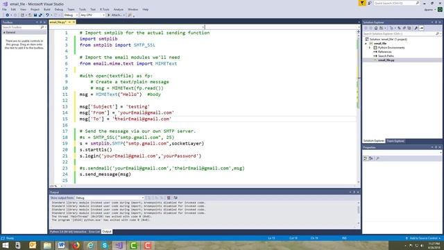
Task: Open Skype from the taskbar
Action: [x=105, y=245]
